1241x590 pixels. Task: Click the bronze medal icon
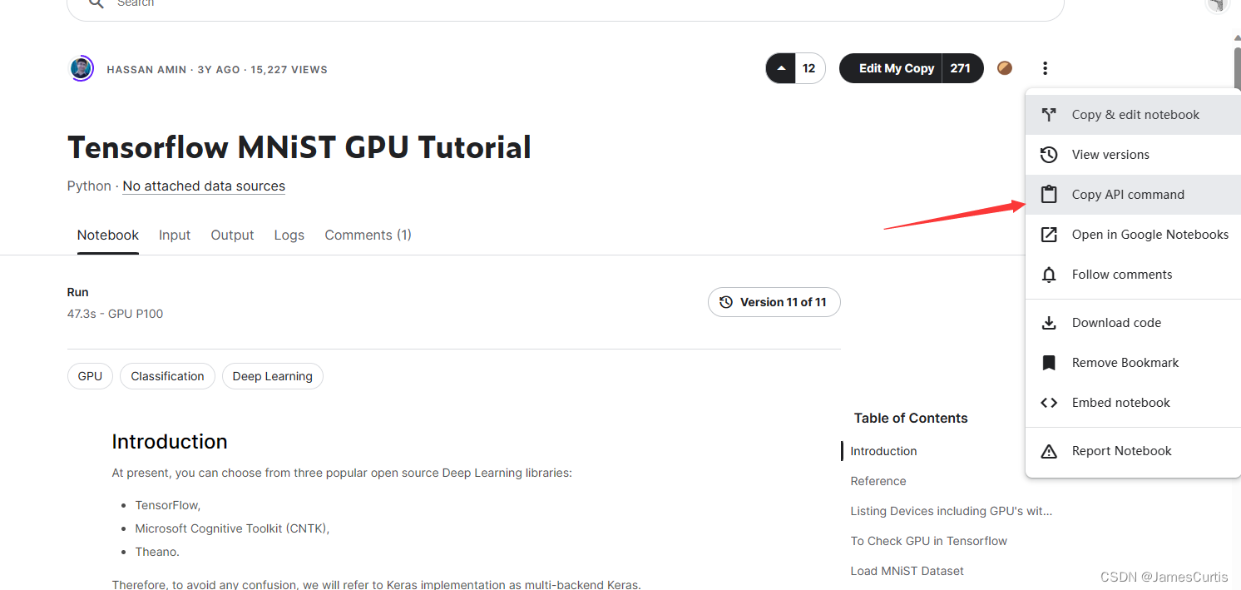pyautogui.click(x=1005, y=68)
